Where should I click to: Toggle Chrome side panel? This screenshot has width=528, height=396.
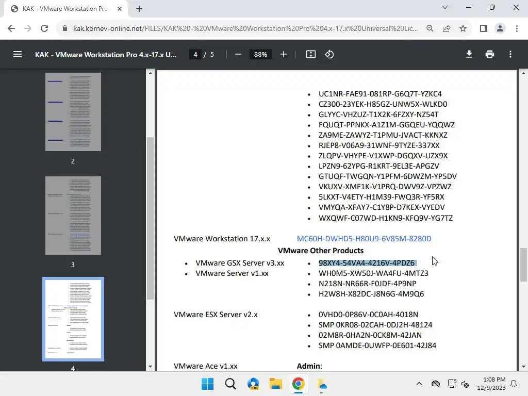484,29
